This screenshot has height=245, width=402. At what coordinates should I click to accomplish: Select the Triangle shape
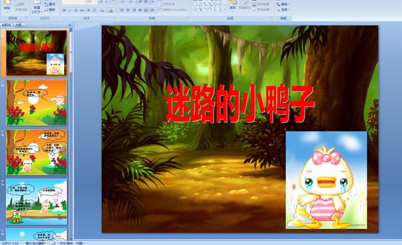click(x=200, y=5)
